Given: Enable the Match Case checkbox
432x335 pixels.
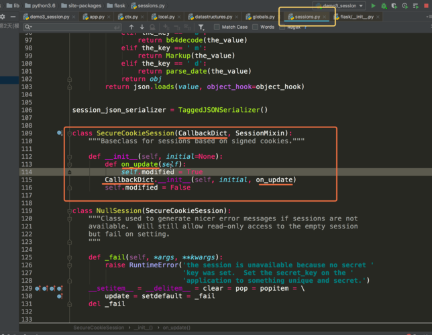Looking at the screenshot, I should [217, 27].
